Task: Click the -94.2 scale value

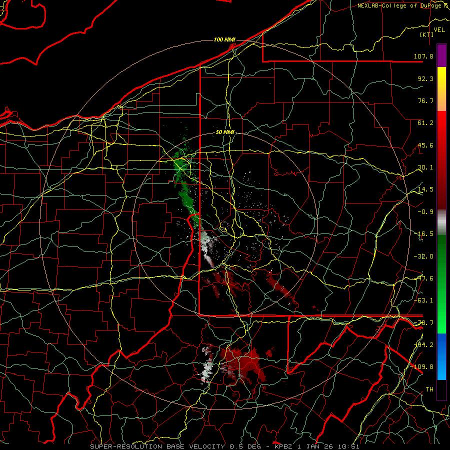Action: tap(423, 345)
